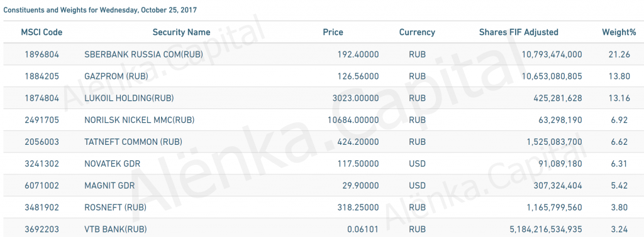Click the Security Name column header
Image resolution: width=644 pixels, height=237 pixels.
click(181, 33)
